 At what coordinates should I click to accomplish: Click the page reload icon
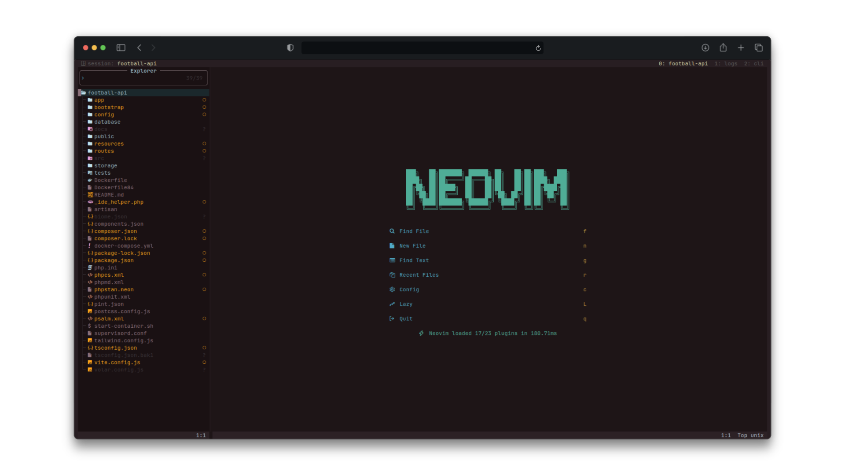[538, 48]
